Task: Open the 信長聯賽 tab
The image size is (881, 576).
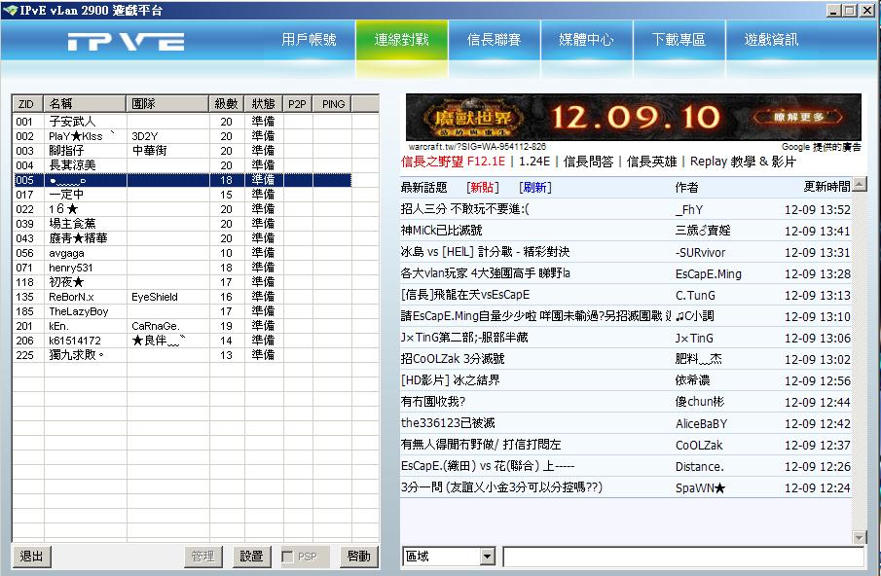Action: (x=494, y=40)
